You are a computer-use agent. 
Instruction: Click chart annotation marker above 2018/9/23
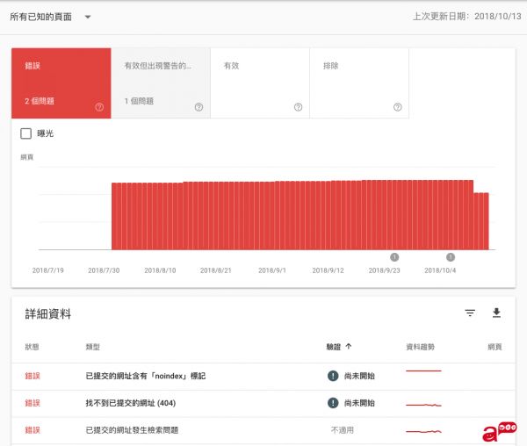394,257
